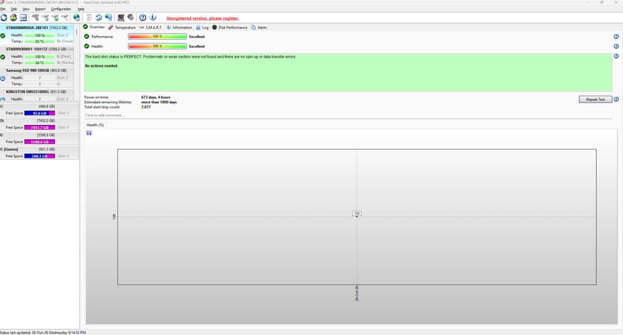
Task: Click the Refresh circular arrows toolbar icon
Action: point(4,17)
